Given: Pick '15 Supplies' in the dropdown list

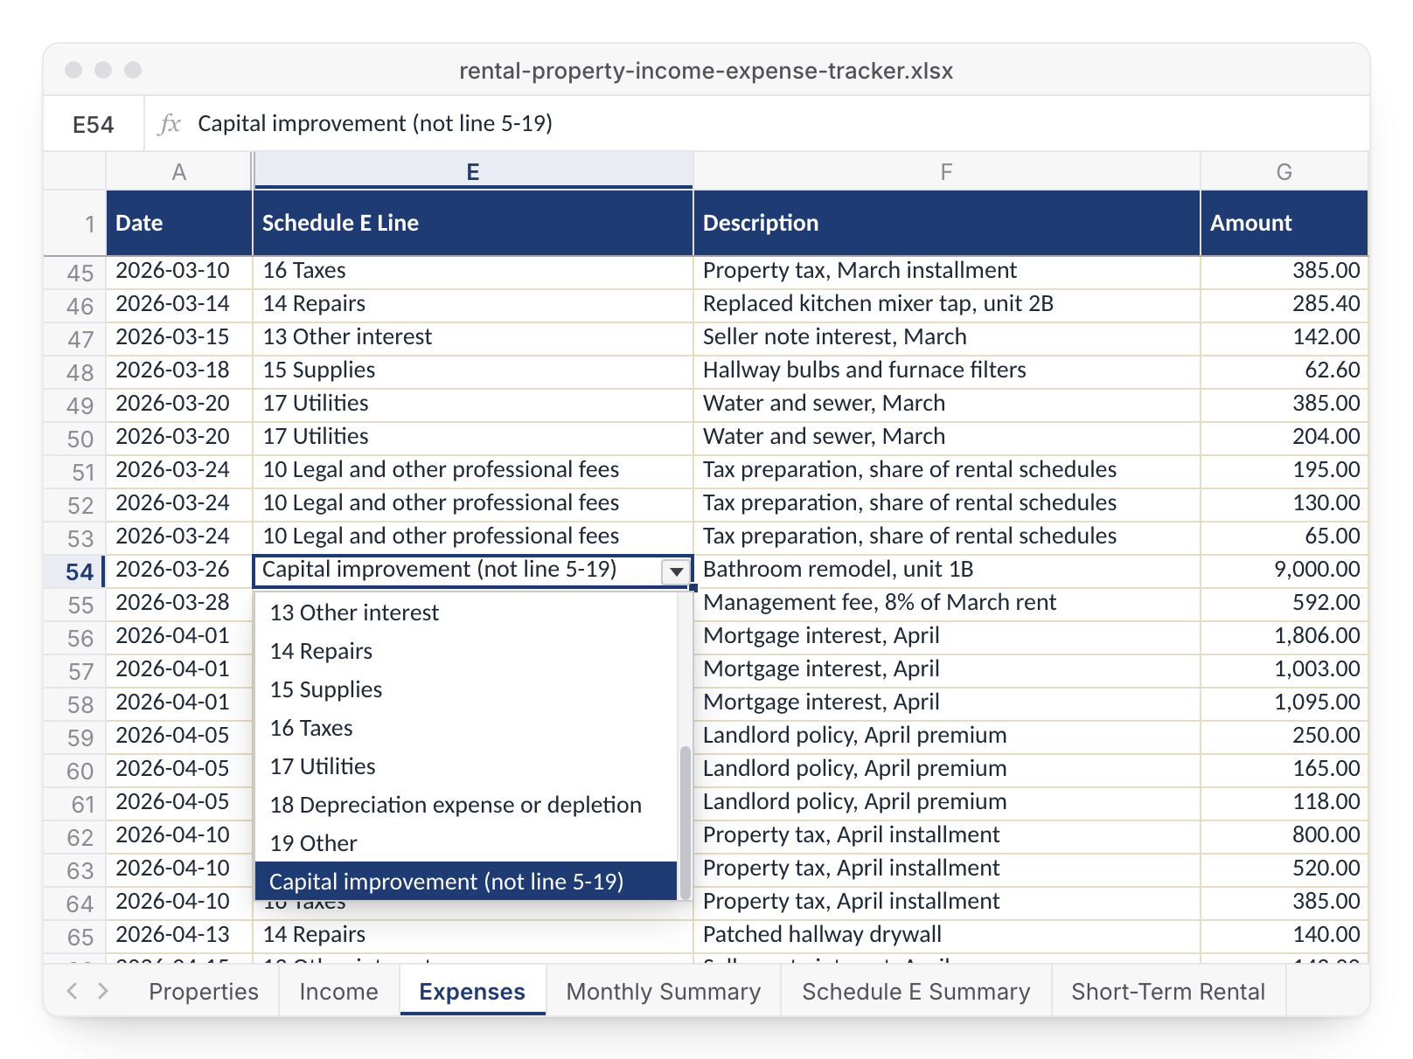Looking at the screenshot, I should 466,689.
